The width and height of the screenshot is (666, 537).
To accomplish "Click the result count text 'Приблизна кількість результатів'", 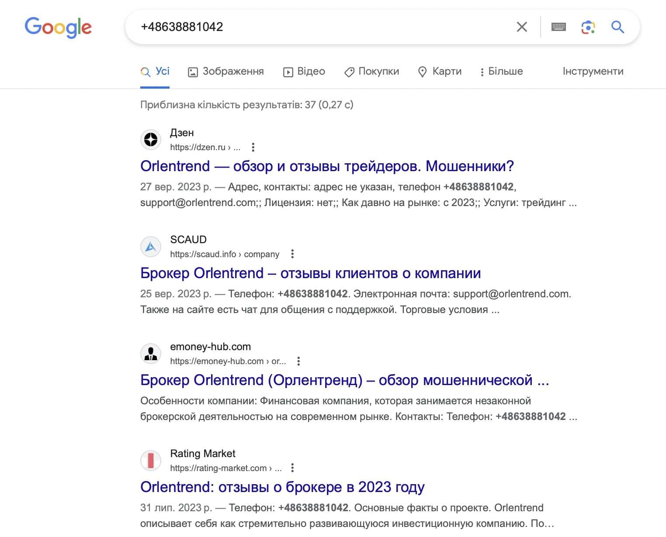I will pyautogui.click(x=246, y=105).
